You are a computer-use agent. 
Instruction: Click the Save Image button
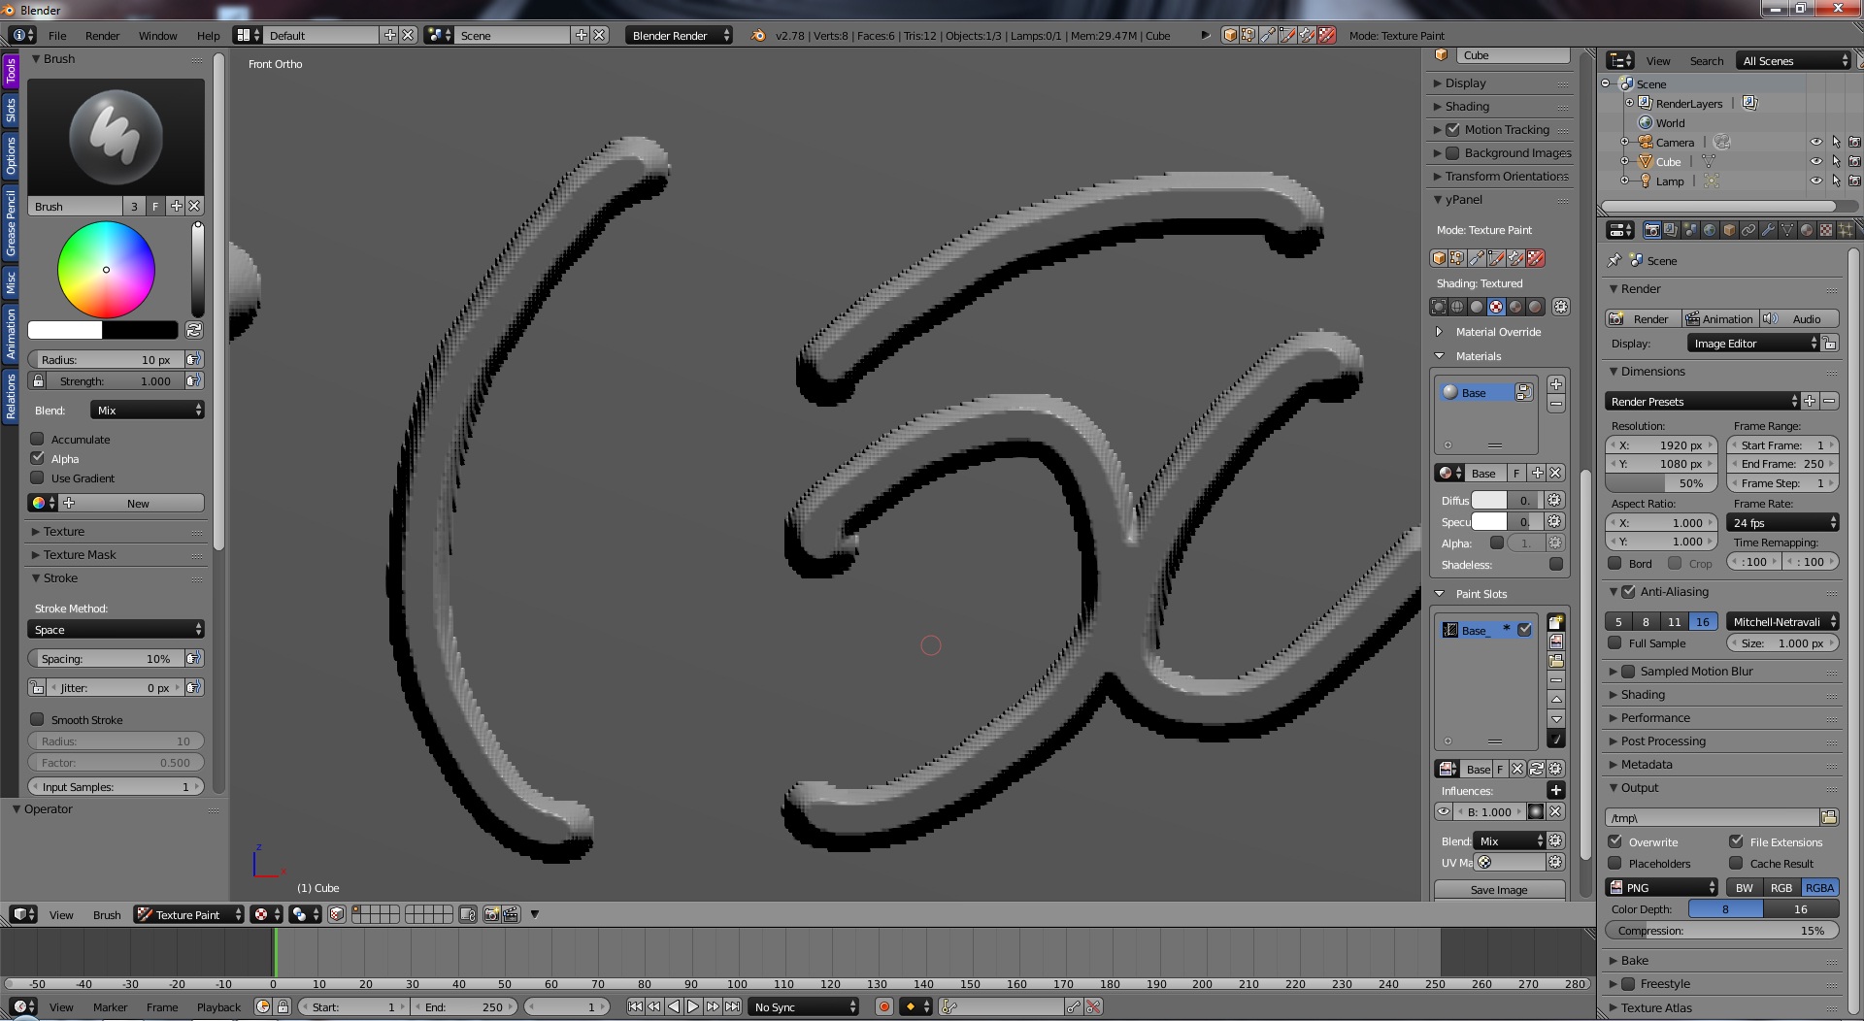point(1499,889)
